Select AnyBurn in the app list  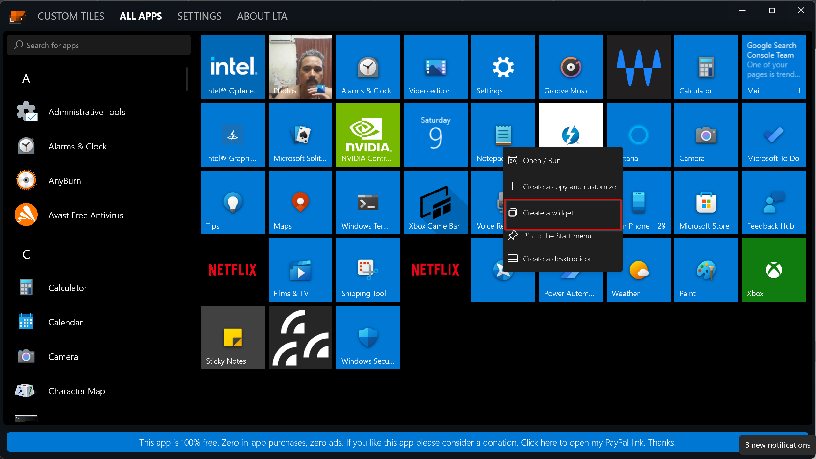pyautogui.click(x=99, y=181)
